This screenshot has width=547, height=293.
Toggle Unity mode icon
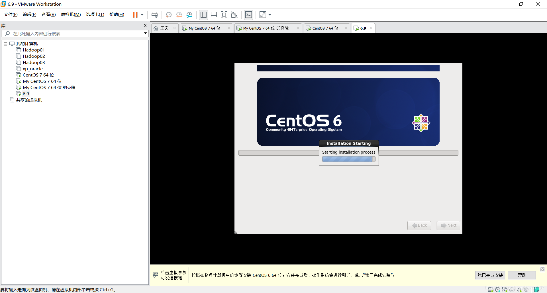(234, 15)
